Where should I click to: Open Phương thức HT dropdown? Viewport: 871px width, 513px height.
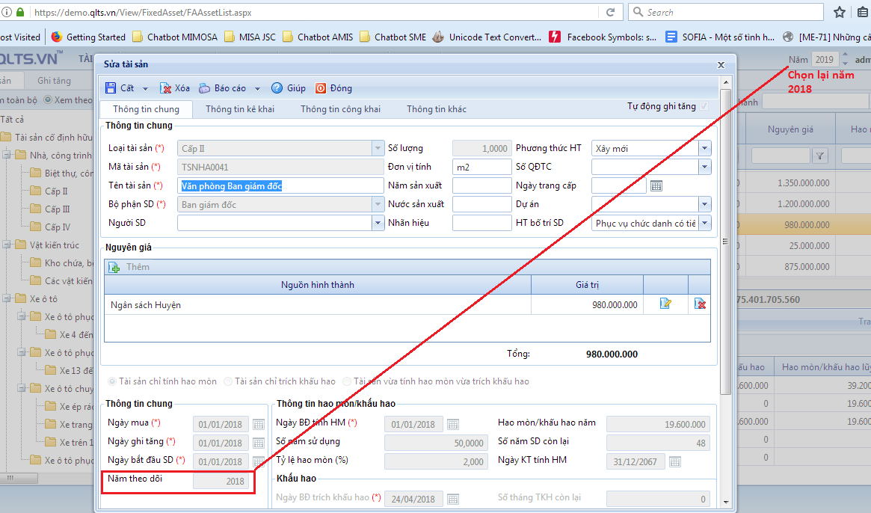click(704, 148)
